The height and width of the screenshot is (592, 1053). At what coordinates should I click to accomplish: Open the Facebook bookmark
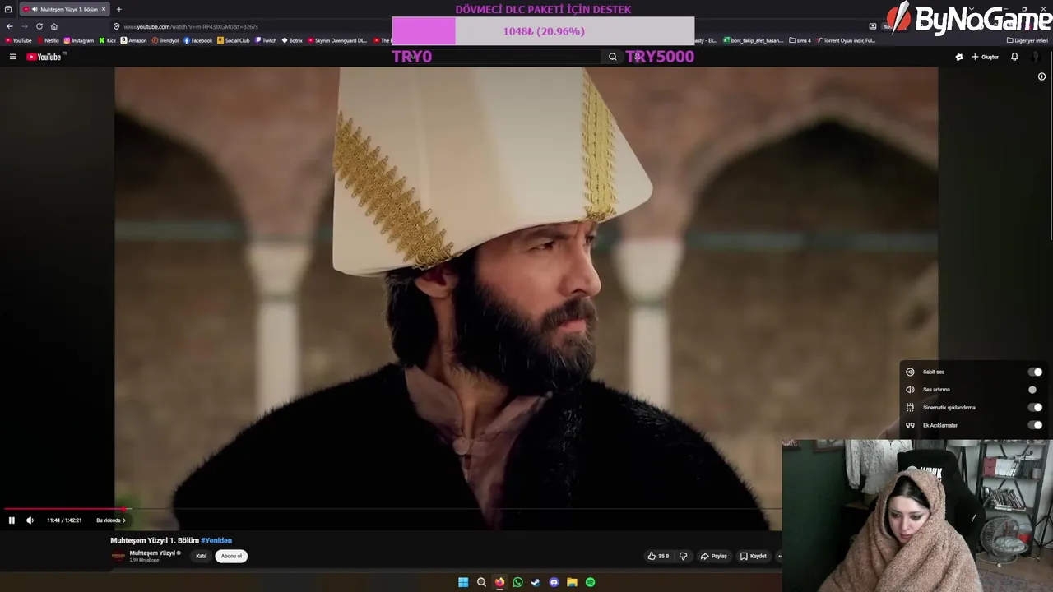(198, 40)
